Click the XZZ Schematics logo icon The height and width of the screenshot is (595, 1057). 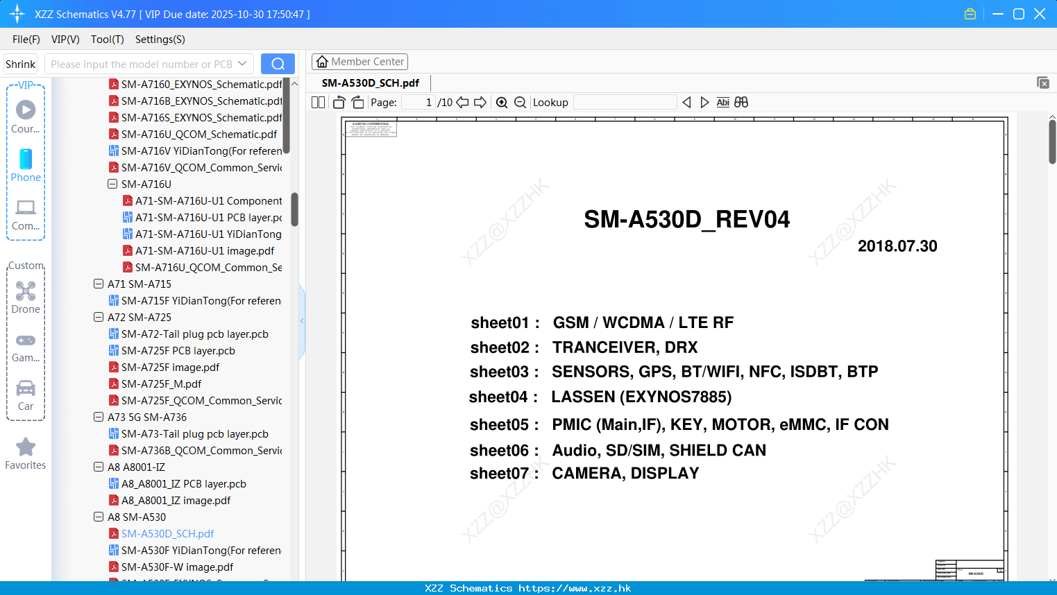coord(17,14)
